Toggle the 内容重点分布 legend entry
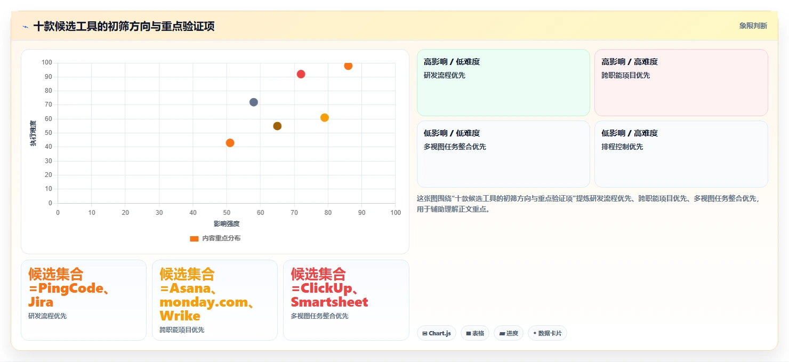Image resolution: width=789 pixels, height=362 pixels. (x=215, y=238)
